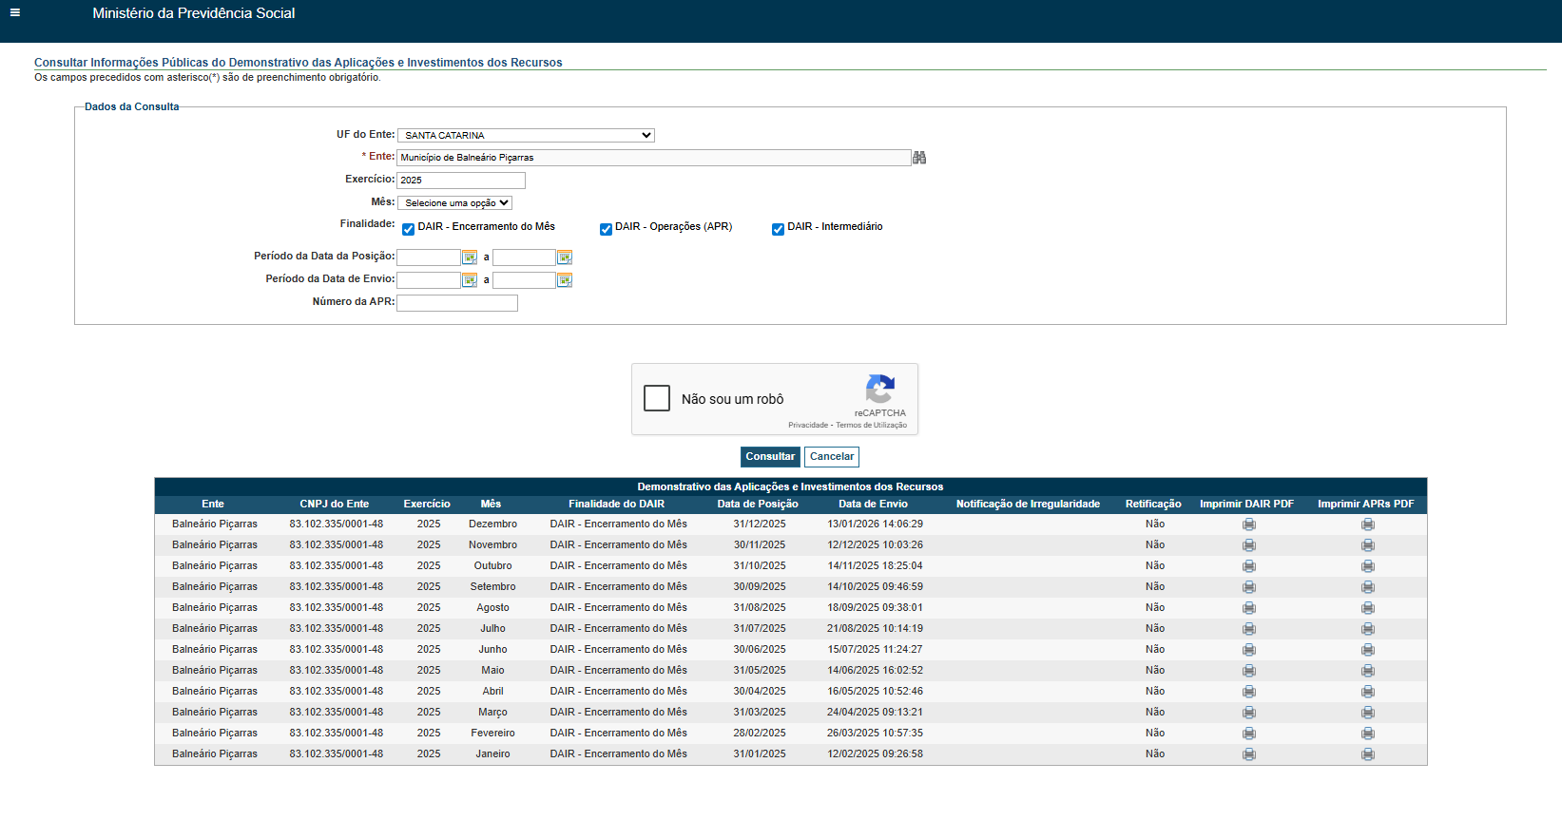Uncheck DAIR - Encerramento do Mês checkbox
Image resolution: width=1562 pixels, height=839 pixels.
coord(408,229)
